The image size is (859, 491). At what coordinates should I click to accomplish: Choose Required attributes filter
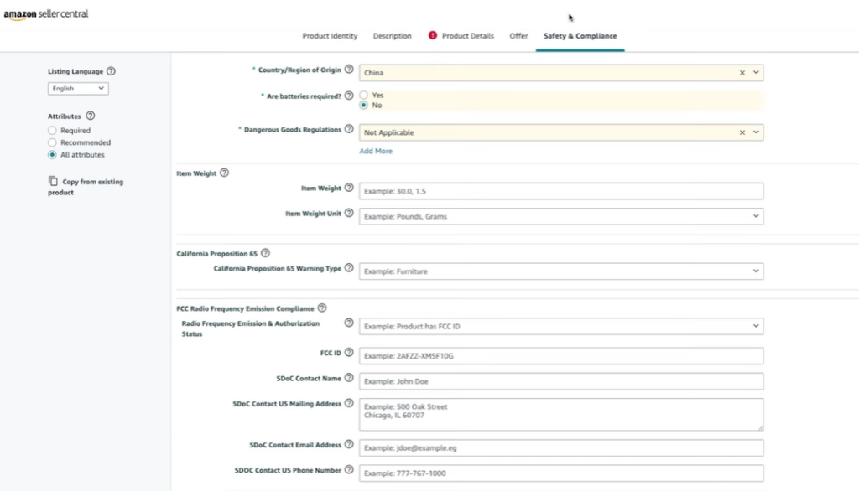pos(52,130)
